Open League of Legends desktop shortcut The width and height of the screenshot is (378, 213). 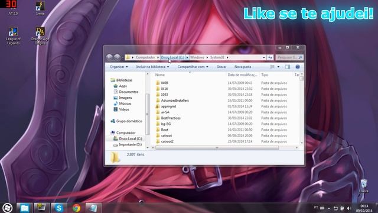pos(13,35)
